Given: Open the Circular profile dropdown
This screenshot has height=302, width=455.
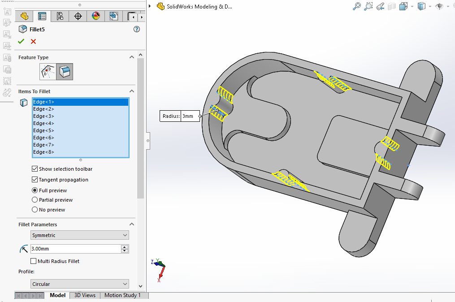Looking at the screenshot, I should 80,284.
